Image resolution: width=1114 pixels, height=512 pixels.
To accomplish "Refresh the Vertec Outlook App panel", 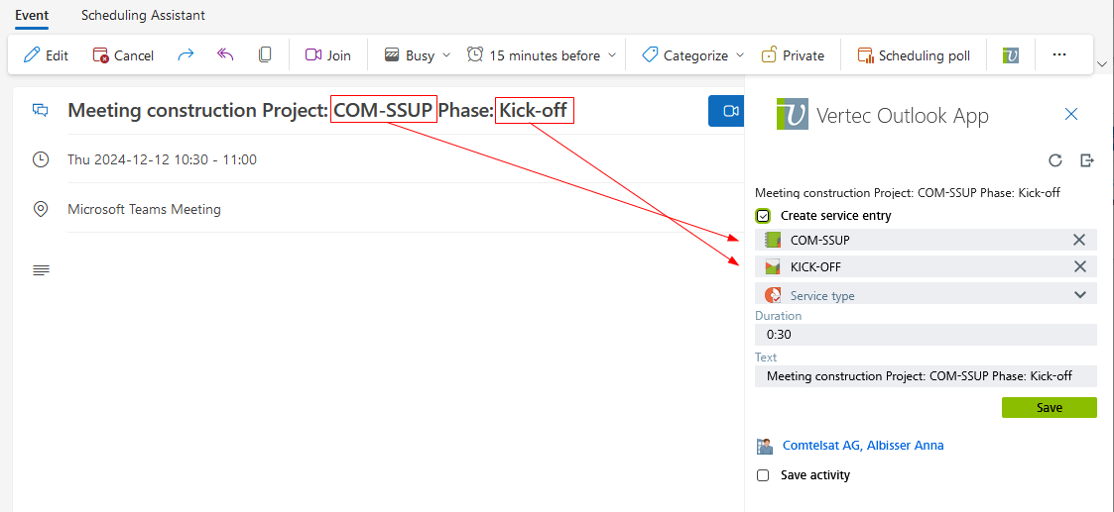I will [x=1055, y=160].
